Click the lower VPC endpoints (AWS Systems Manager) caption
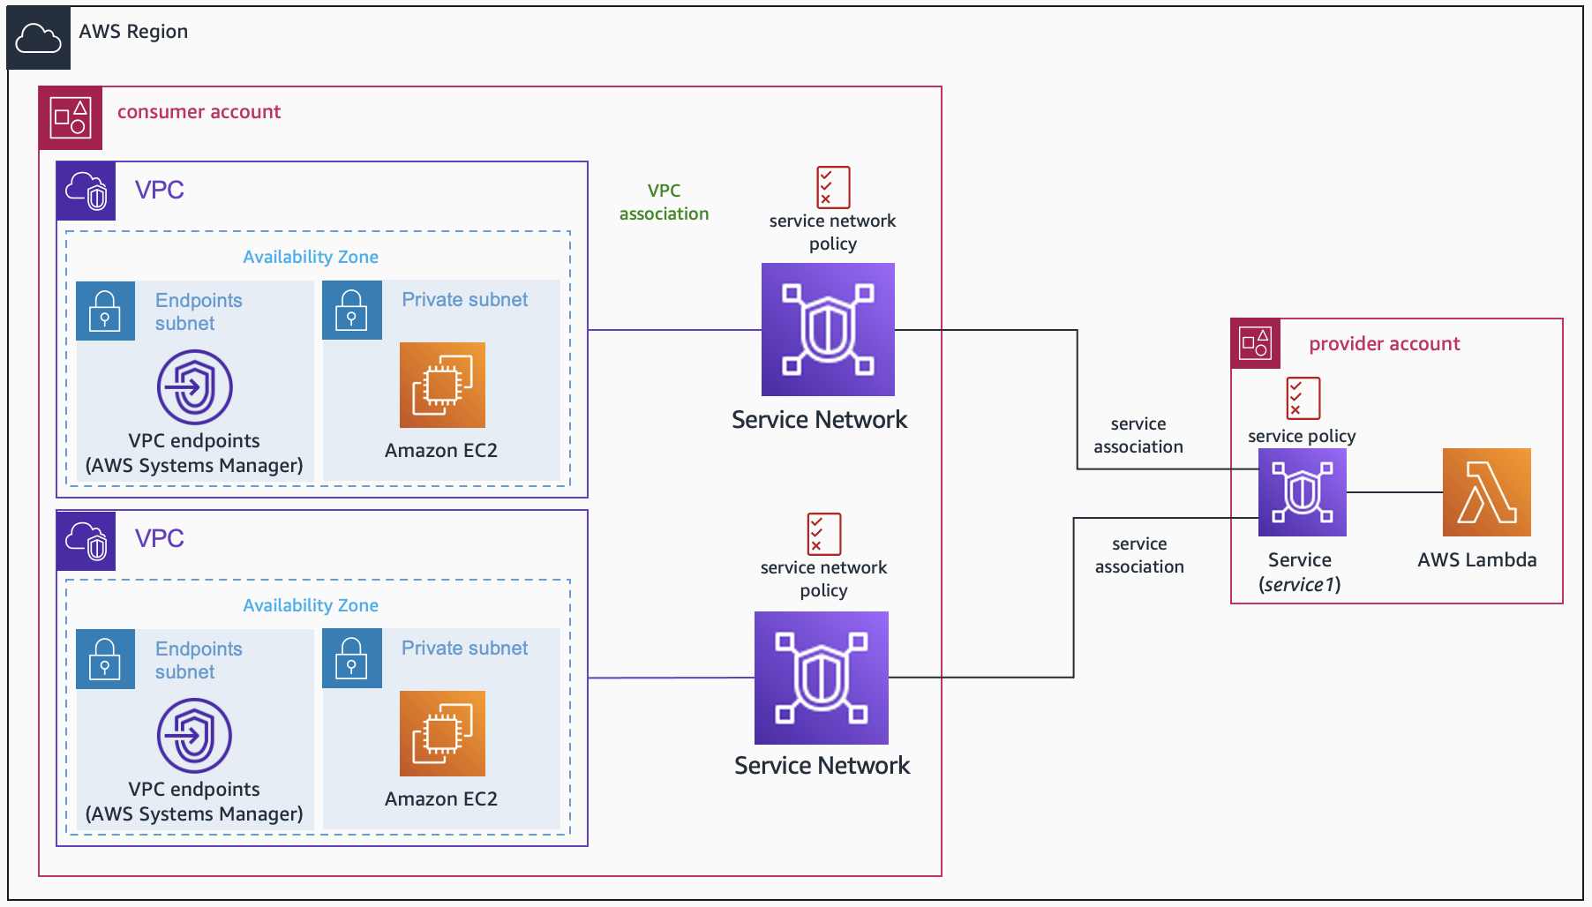1592x907 pixels. [x=194, y=802]
